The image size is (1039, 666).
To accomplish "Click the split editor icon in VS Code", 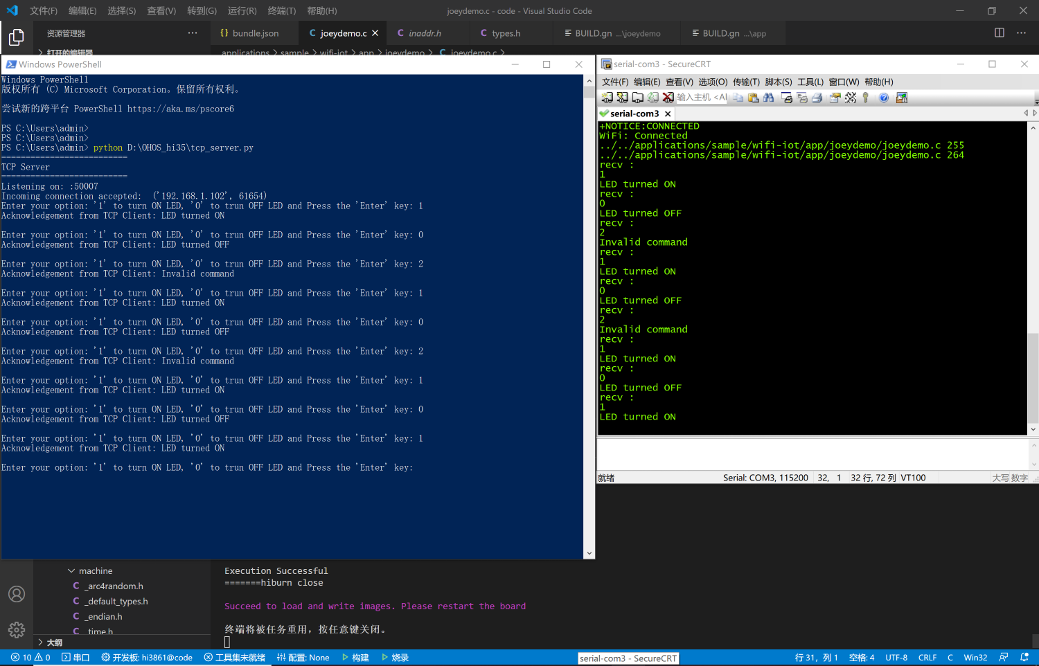I will coord(1000,33).
